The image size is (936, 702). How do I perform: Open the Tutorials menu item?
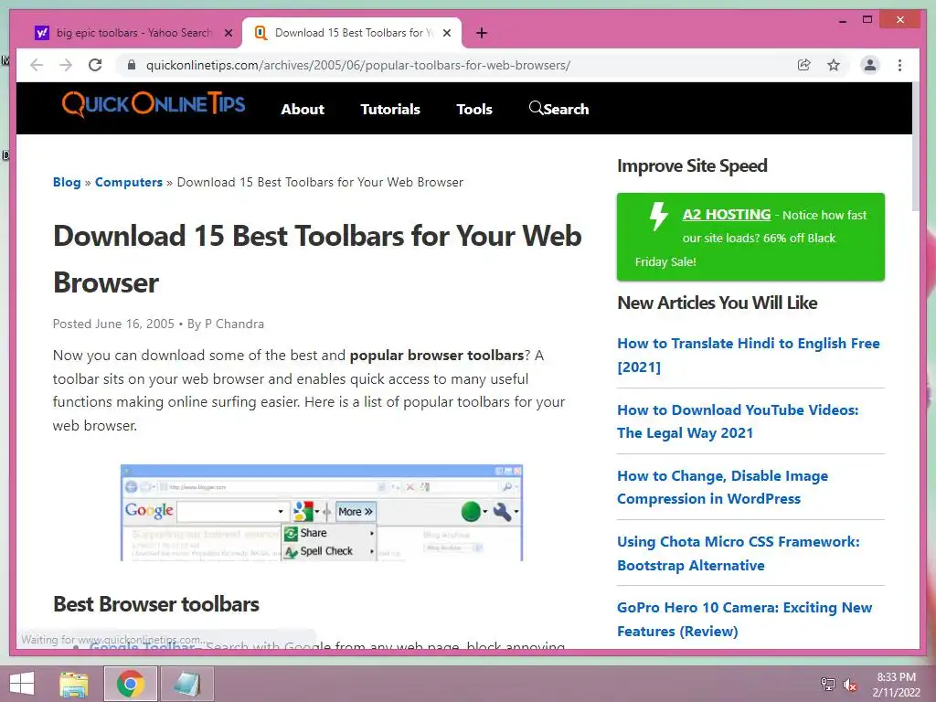[390, 110]
